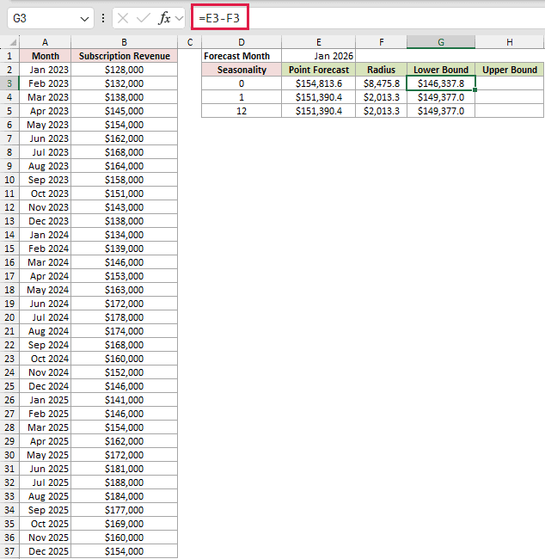Click the 'Jan 2025' month cell
The image size is (545, 559).
click(46, 400)
